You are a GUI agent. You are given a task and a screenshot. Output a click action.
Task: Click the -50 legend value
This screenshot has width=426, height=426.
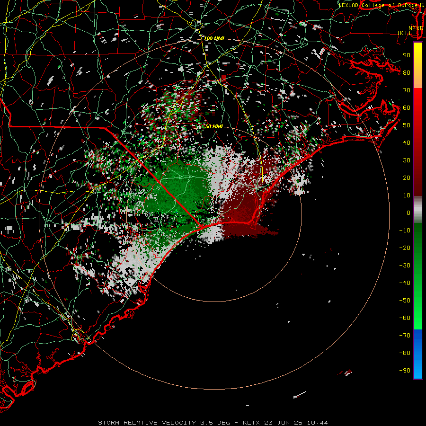[405, 301]
